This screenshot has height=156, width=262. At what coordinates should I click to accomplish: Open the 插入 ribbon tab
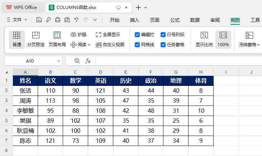[x=135, y=20]
